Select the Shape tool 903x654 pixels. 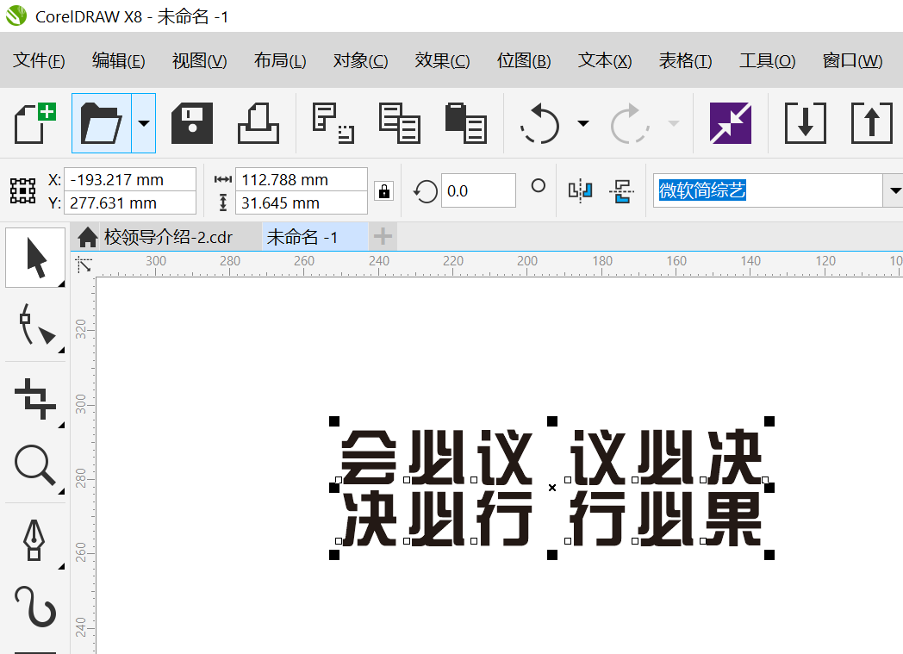point(34,326)
